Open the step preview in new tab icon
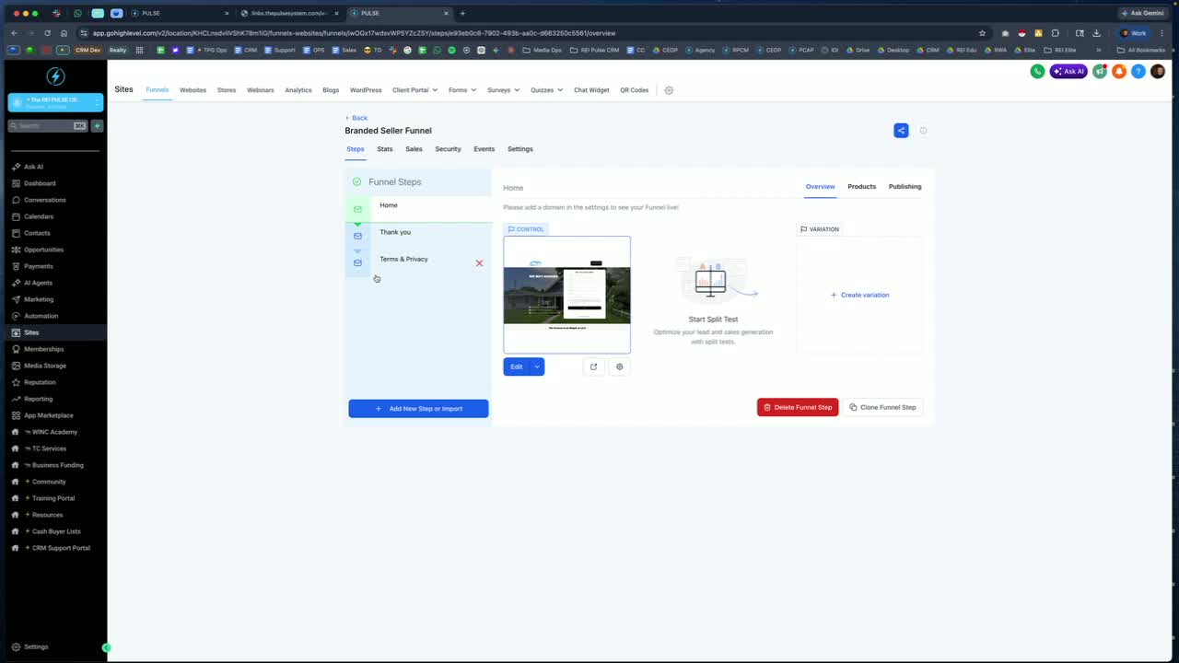The height and width of the screenshot is (663, 1179). pos(593,366)
